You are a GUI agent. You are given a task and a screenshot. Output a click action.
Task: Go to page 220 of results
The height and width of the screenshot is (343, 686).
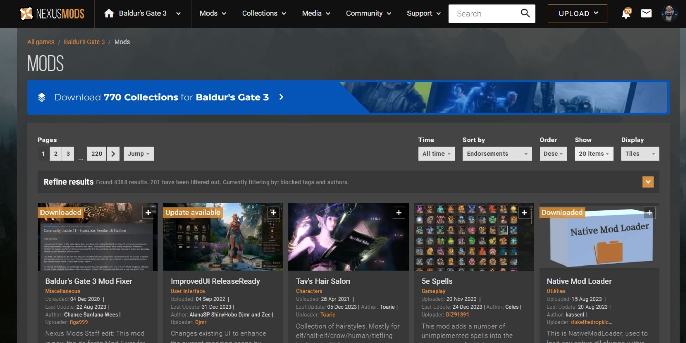point(96,154)
